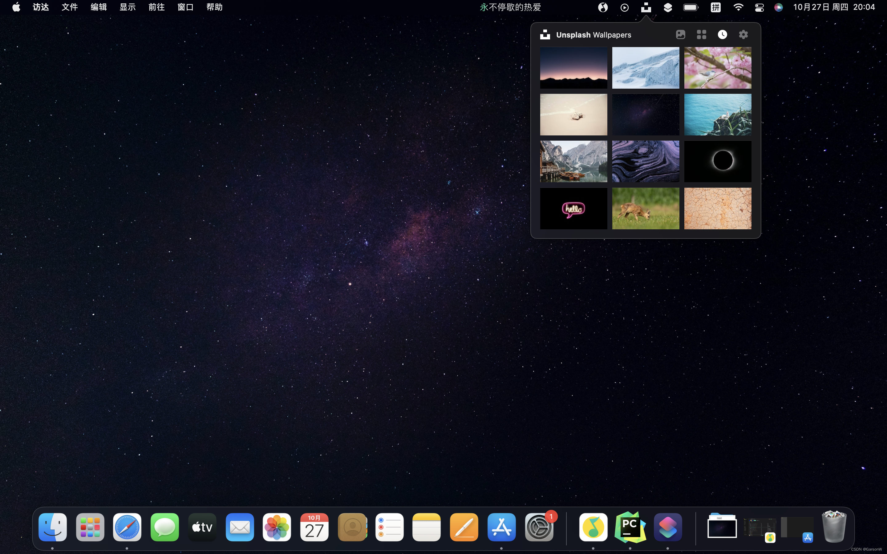887x554 pixels.
Task: Click the history clock icon in Unsplash panel
Action: point(722,34)
